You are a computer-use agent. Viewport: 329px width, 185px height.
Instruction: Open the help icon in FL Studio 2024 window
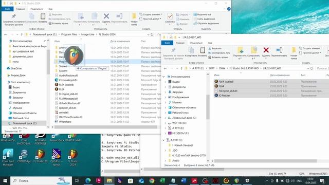tap(229, 9)
